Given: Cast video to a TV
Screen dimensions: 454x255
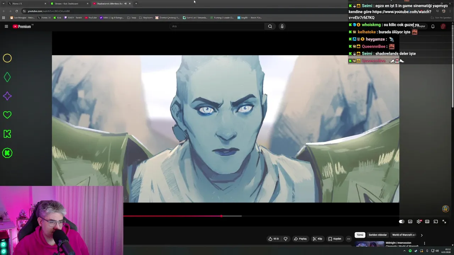Looking at the screenshot, I should pyautogui.click(x=436, y=221).
